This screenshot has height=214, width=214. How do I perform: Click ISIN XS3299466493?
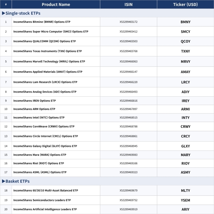[x=128, y=92]
